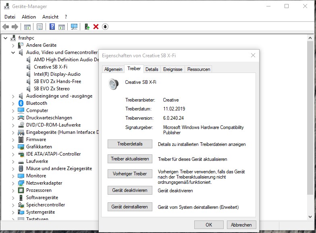Select the Bluetooth icon in the tree
This screenshot has height=233, width=316.
pyautogui.click(x=21, y=103)
